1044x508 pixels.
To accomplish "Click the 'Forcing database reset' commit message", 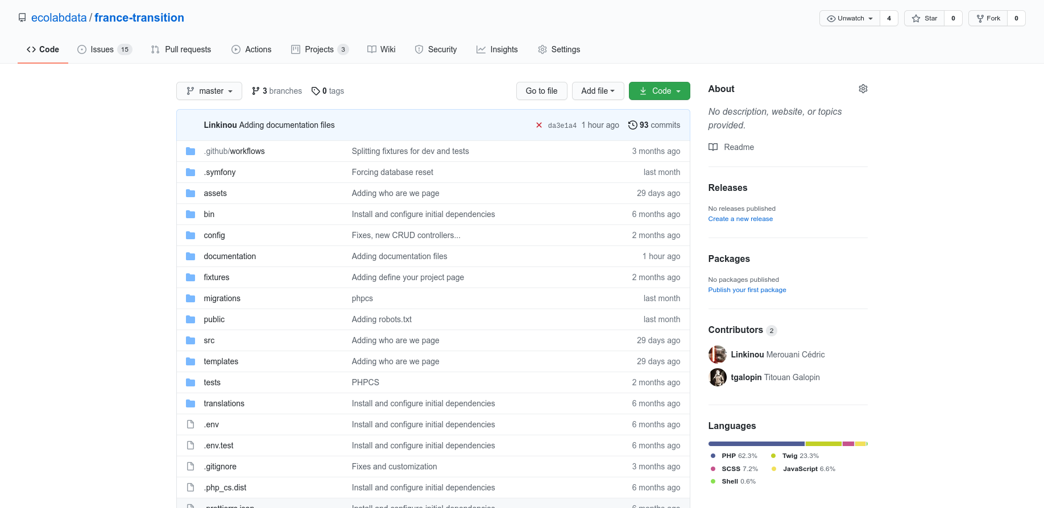I will click(392, 172).
